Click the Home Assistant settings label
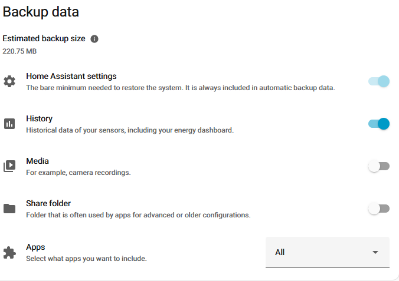The width and height of the screenshot is (399, 281). click(x=71, y=76)
